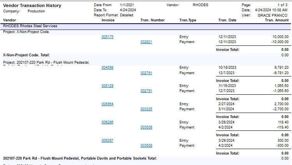Open transaction number 003335 link

146,109
